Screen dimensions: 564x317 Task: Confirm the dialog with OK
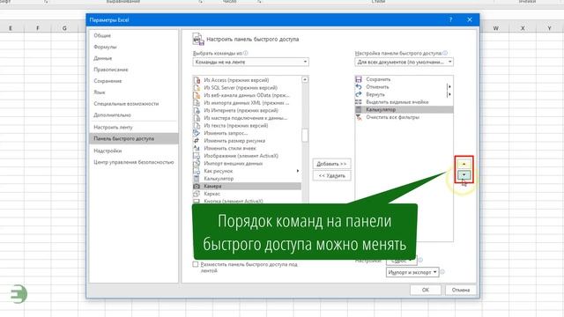(x=426, y=290)
